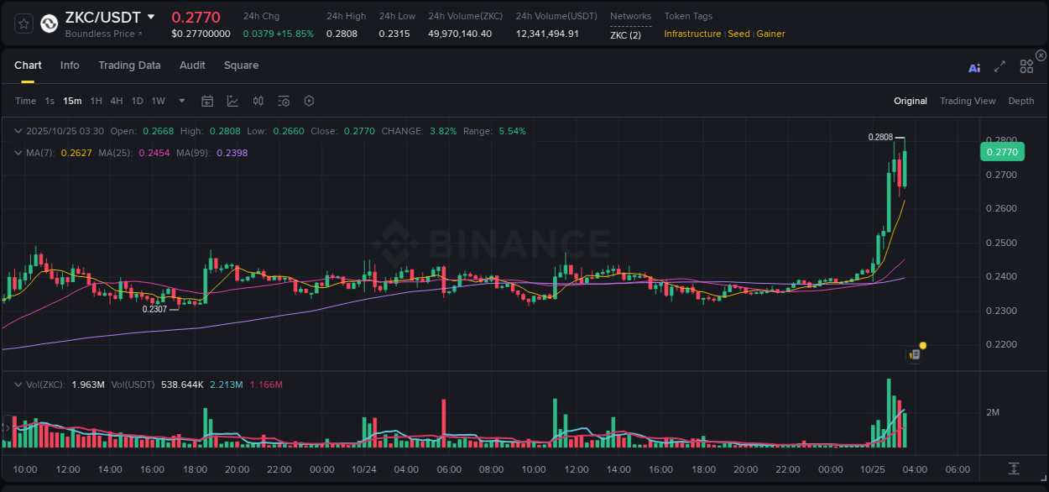The image size is (1049, 492).
Task: Select the 1H chart interval
Action: pyautogui.click(x=97, y=101)
